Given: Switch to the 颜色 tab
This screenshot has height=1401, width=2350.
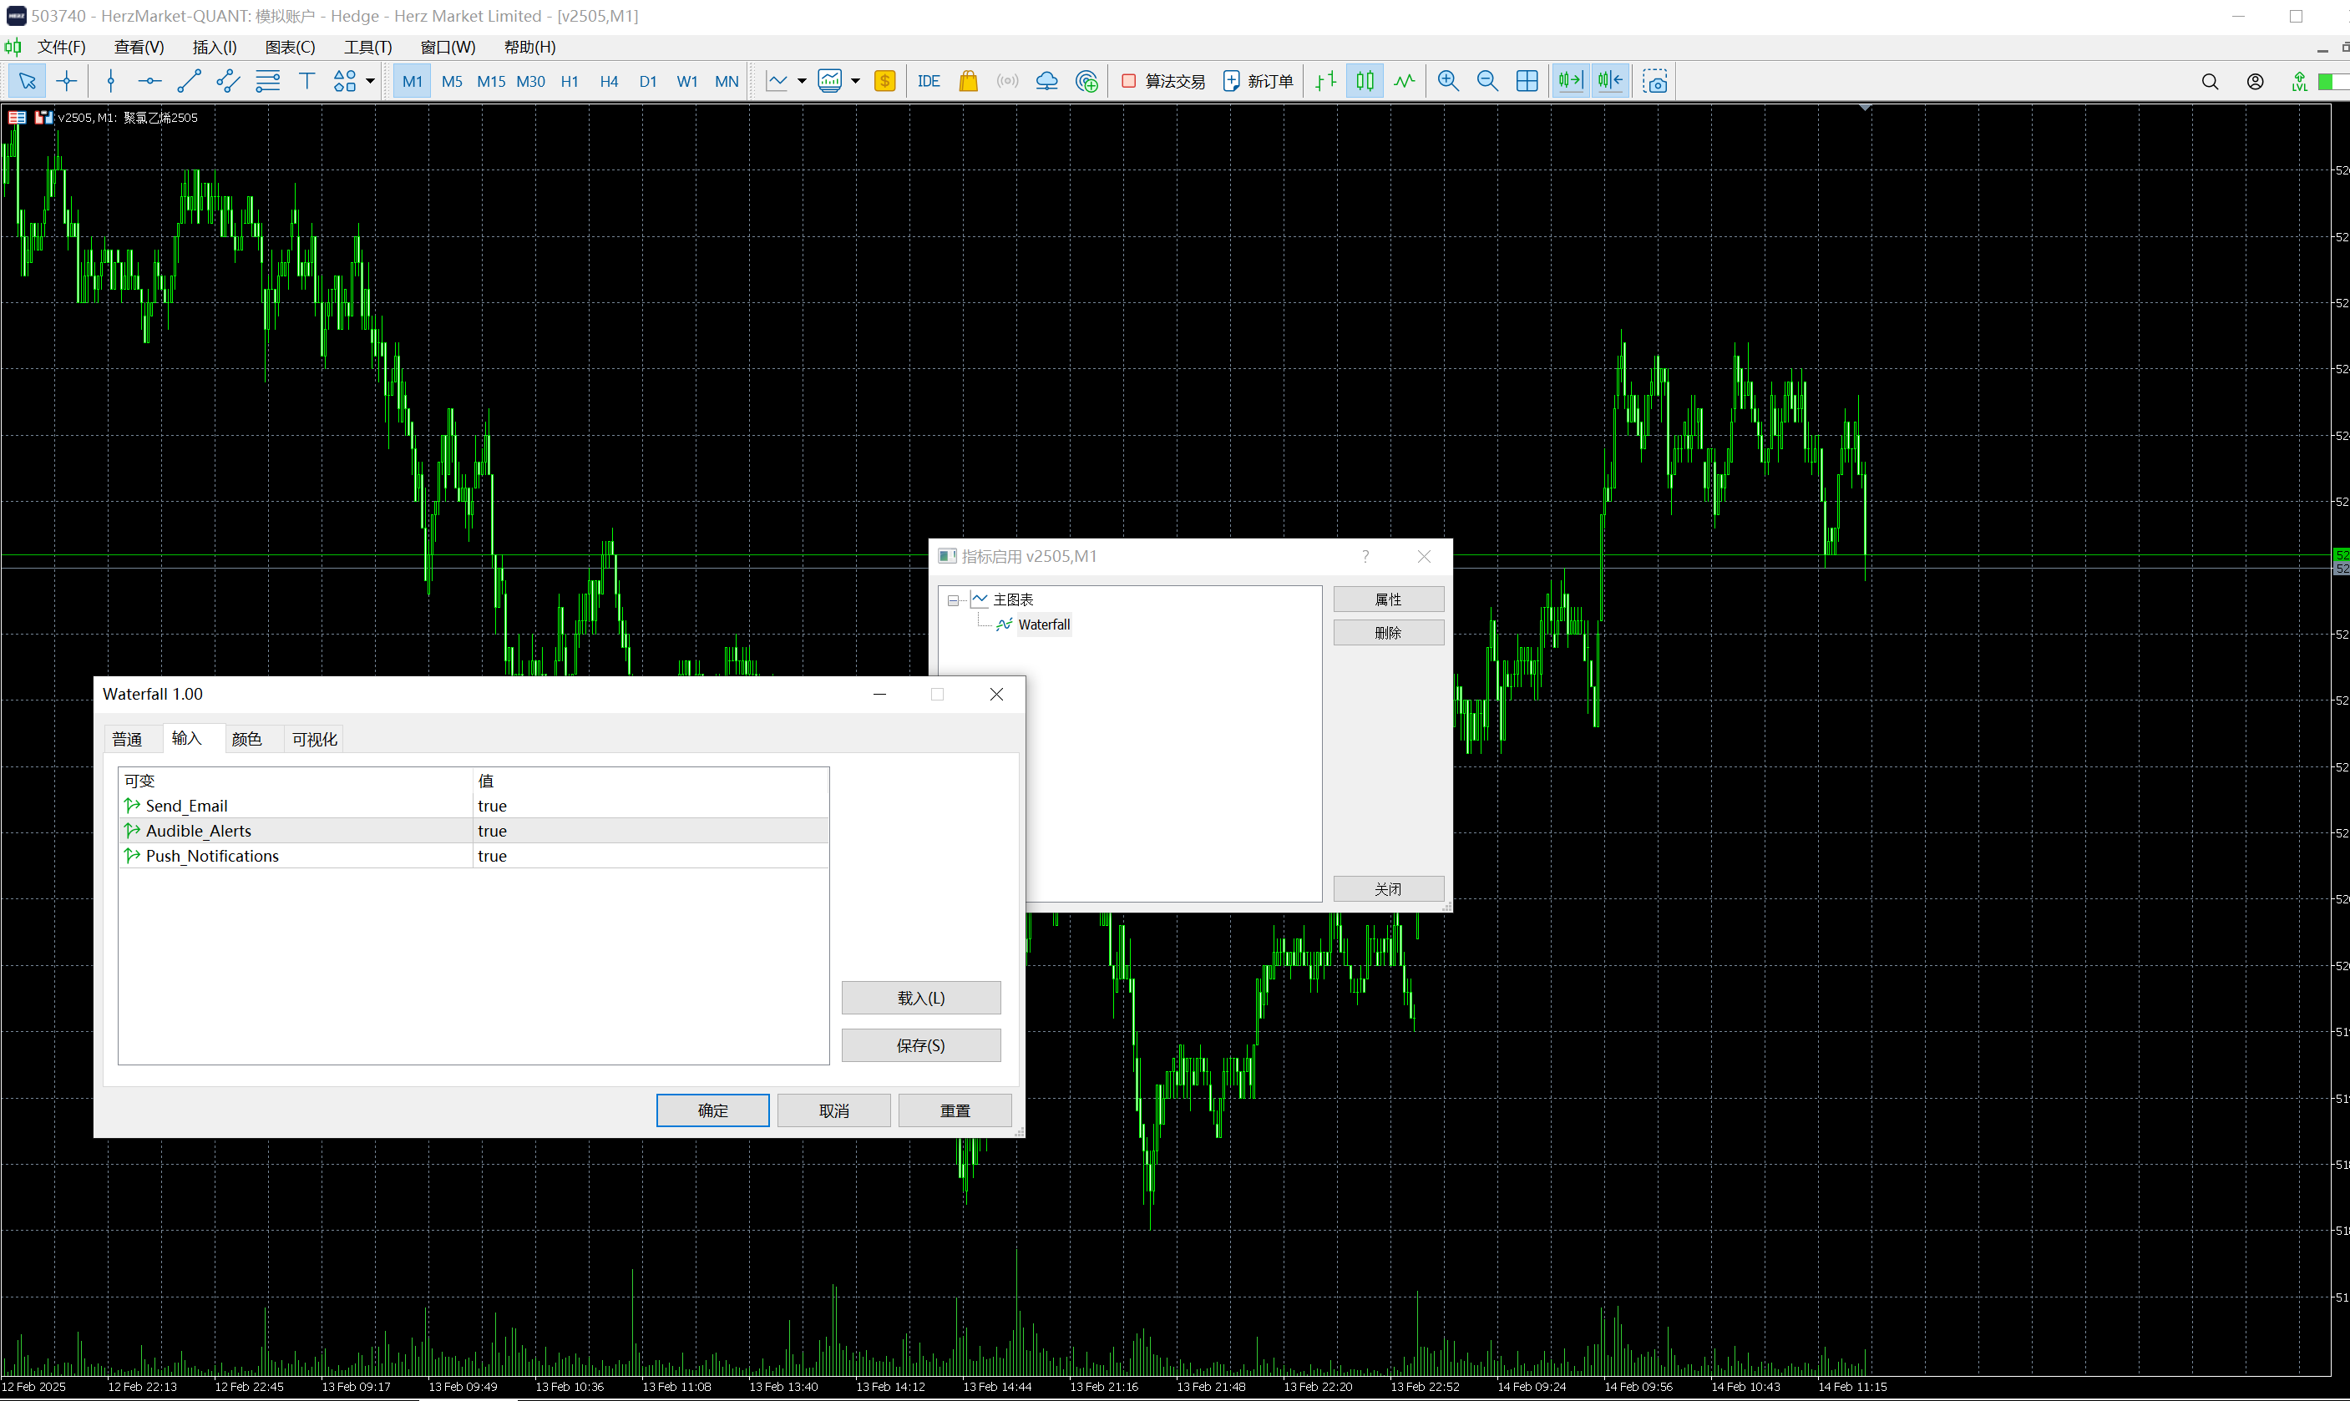Looking at the screenshot, I should click(246, 739).
